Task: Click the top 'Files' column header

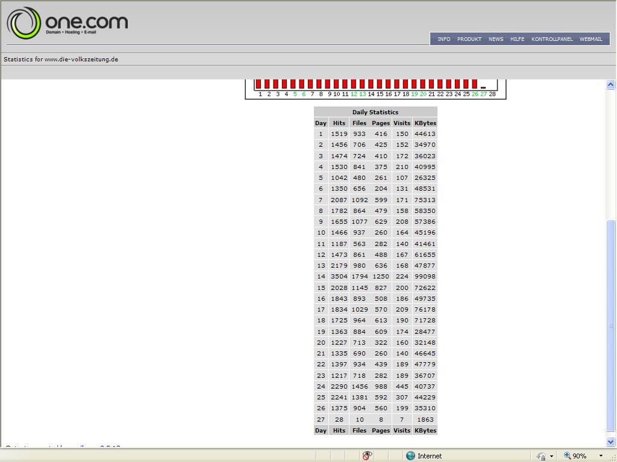Action: (359, 123)
